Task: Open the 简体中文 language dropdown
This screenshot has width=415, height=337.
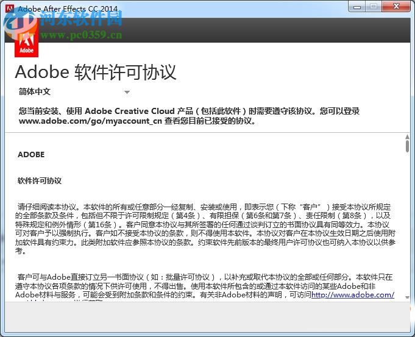Action: click(74, 92)
